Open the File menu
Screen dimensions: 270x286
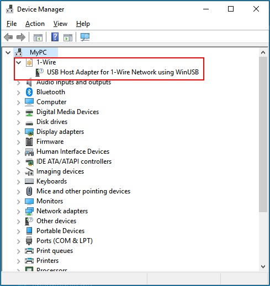[12, 24]
